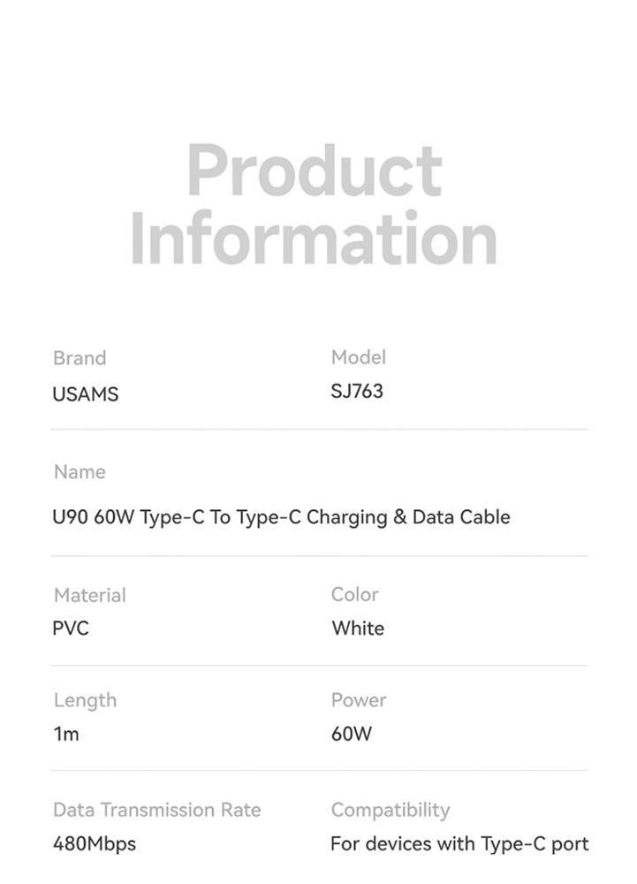Click the "Brand" label
Viewport: 637px width, 884px height.
tap(80, 358)
